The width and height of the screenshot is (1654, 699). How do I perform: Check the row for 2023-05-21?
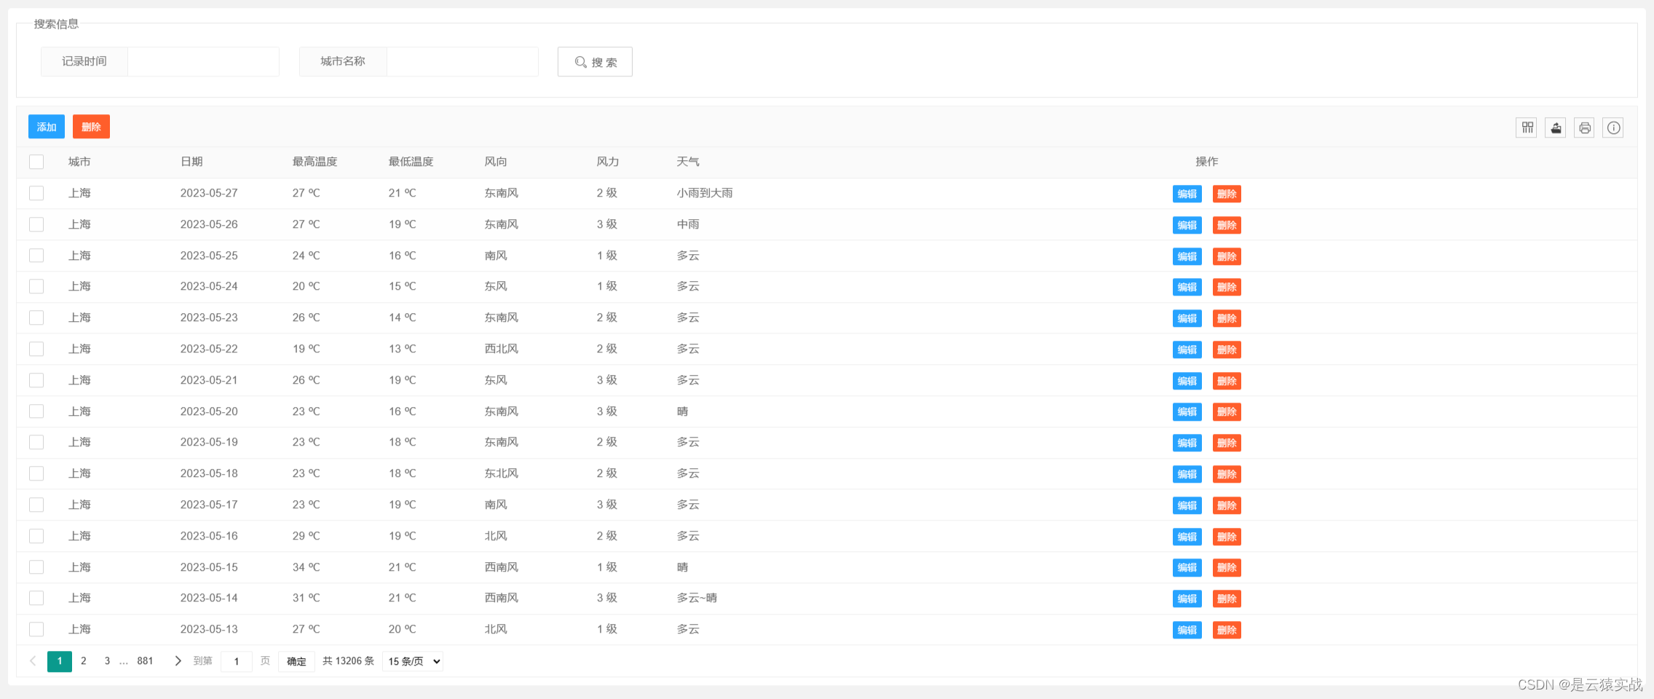tap(36, 380)
